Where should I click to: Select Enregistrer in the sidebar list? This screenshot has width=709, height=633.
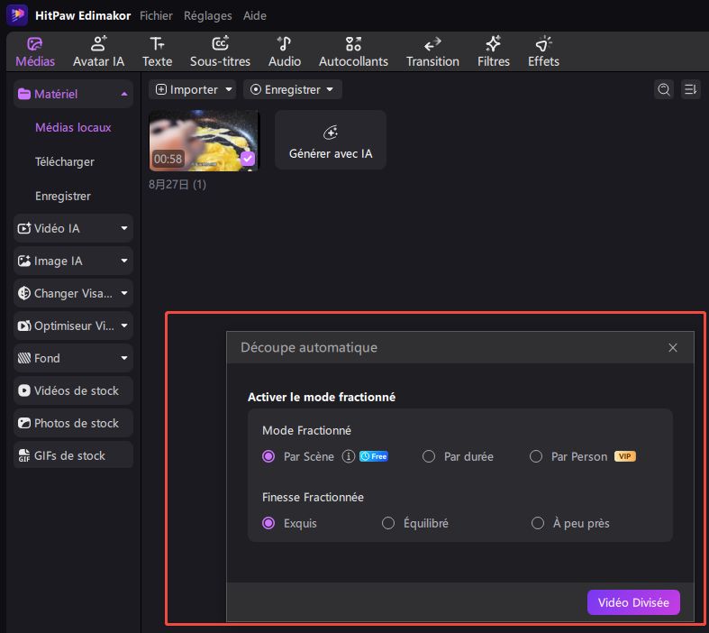pyautogui.click(x=63, y=197)
